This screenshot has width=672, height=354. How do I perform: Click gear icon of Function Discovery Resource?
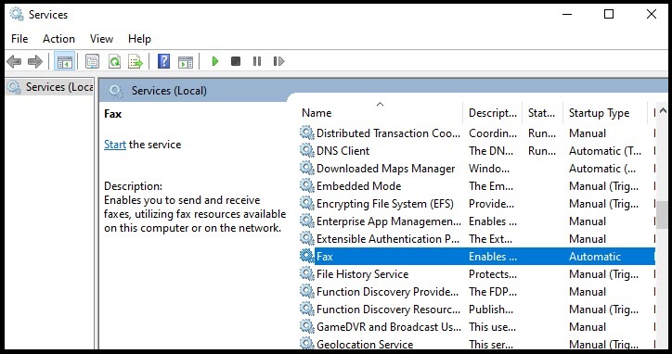[x=306, y=309]
